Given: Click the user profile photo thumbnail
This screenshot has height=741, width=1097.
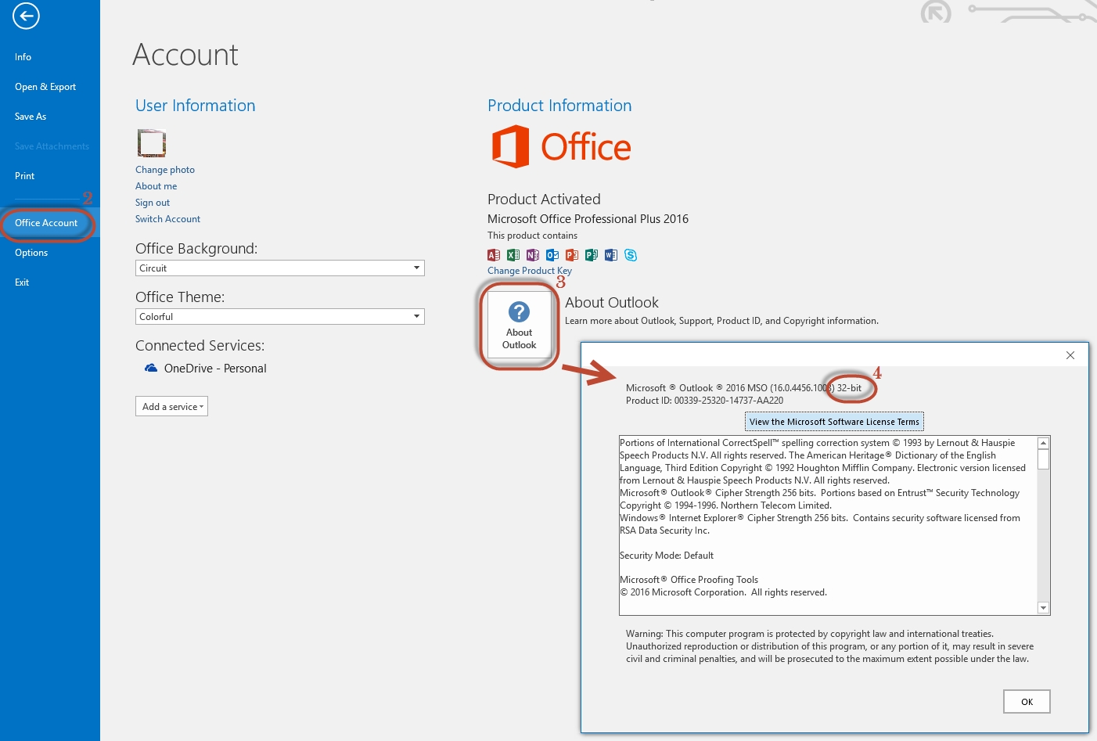Looking at the screenshot, I should coord(152,143).
